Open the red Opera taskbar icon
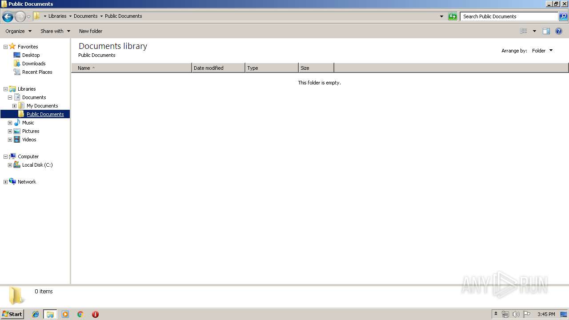The height and width of the screenshot is (320, 569). 95,314
